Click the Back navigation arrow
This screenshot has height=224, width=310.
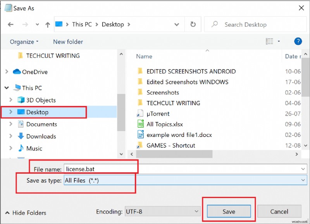(11, 24)
